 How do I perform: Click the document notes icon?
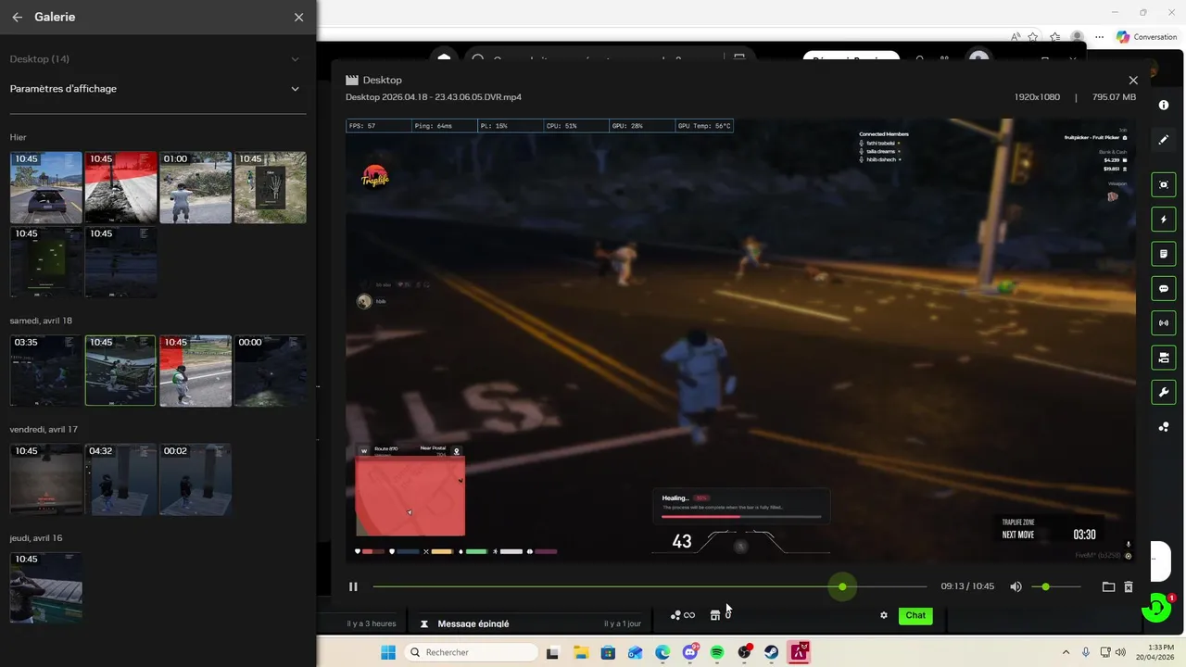point(1164,254)
